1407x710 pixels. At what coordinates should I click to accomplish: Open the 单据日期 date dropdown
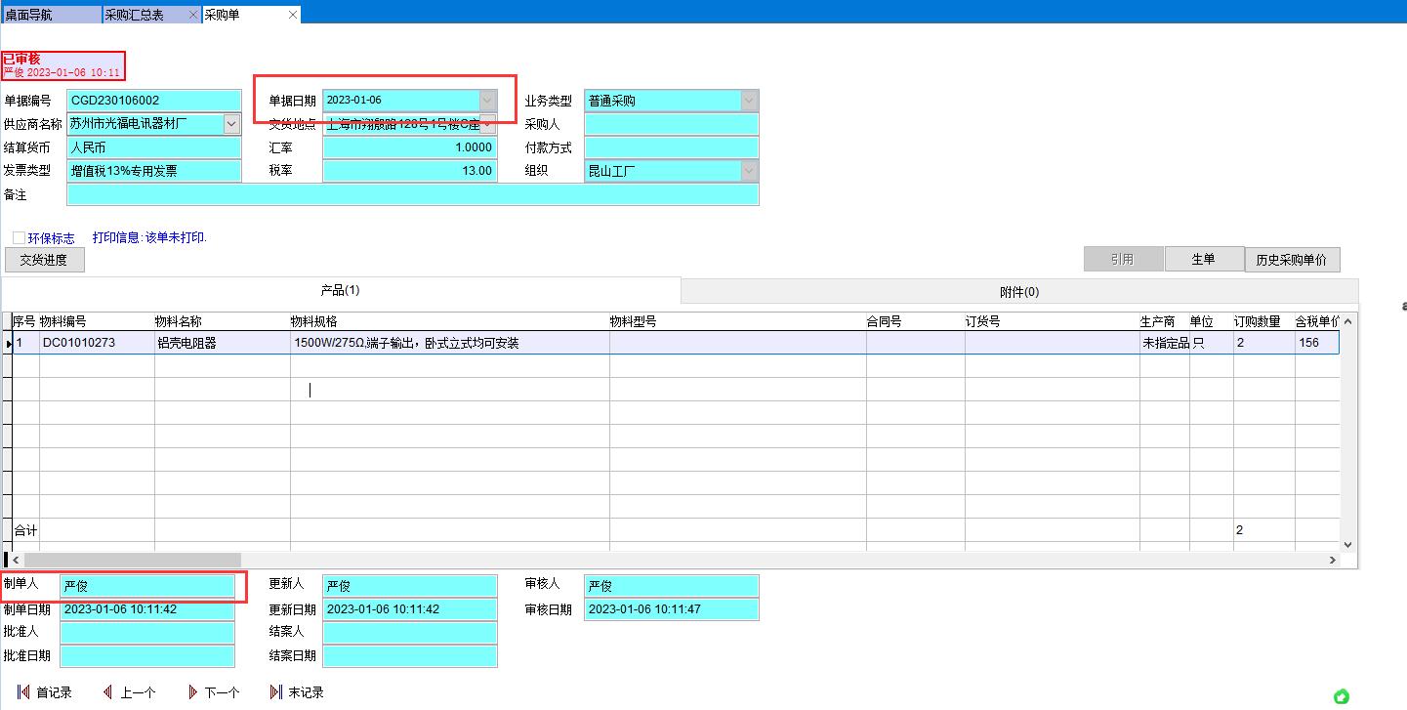pos(487,101)
